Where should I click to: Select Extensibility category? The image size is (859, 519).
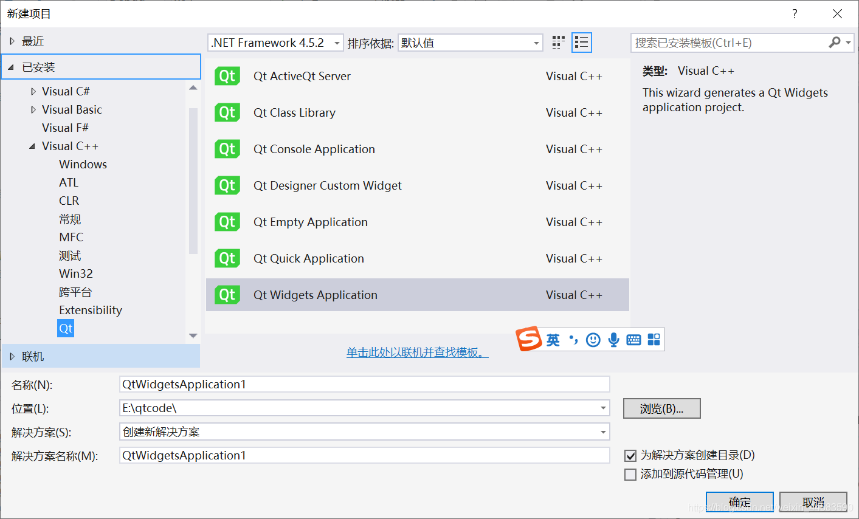[91, 310]
